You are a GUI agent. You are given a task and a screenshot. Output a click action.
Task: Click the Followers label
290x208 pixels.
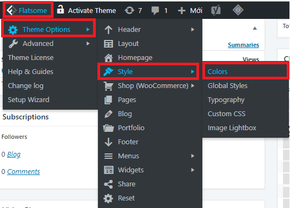[x=14, y=137]
